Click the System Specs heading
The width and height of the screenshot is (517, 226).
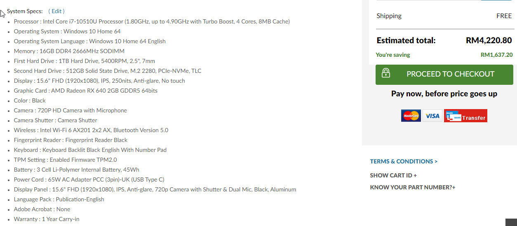pos(25,11)
